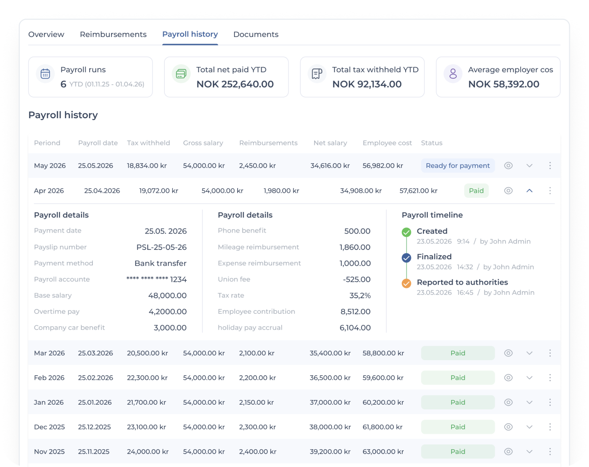This screenshot has height=467, width=589.
Task: Open more options for Feb 2026 row
Action: pos(550,378)
